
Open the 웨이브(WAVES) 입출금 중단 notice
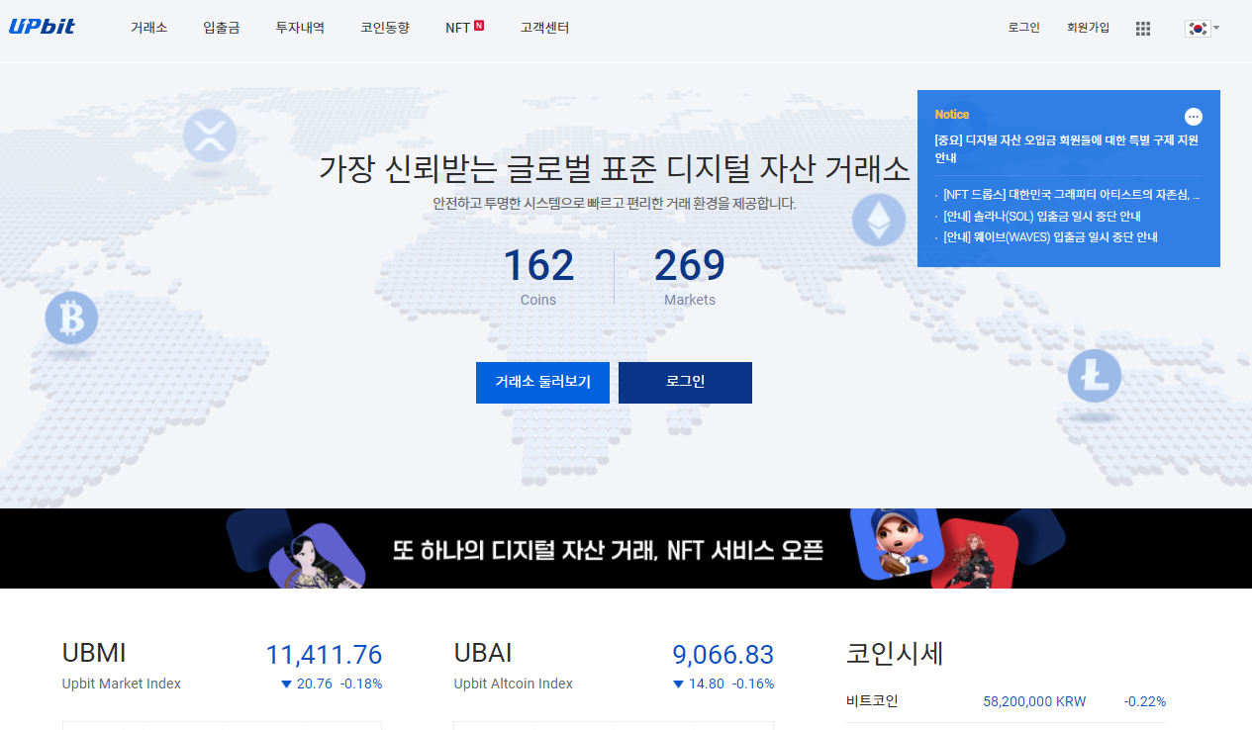coord(1050,237)
